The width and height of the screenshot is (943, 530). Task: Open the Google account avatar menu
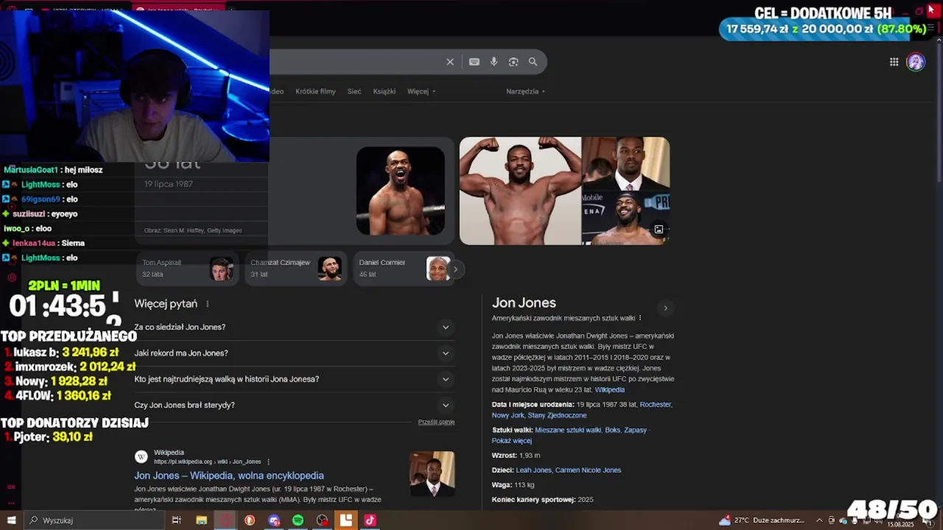pyautogui.click(x=916, y=62)
